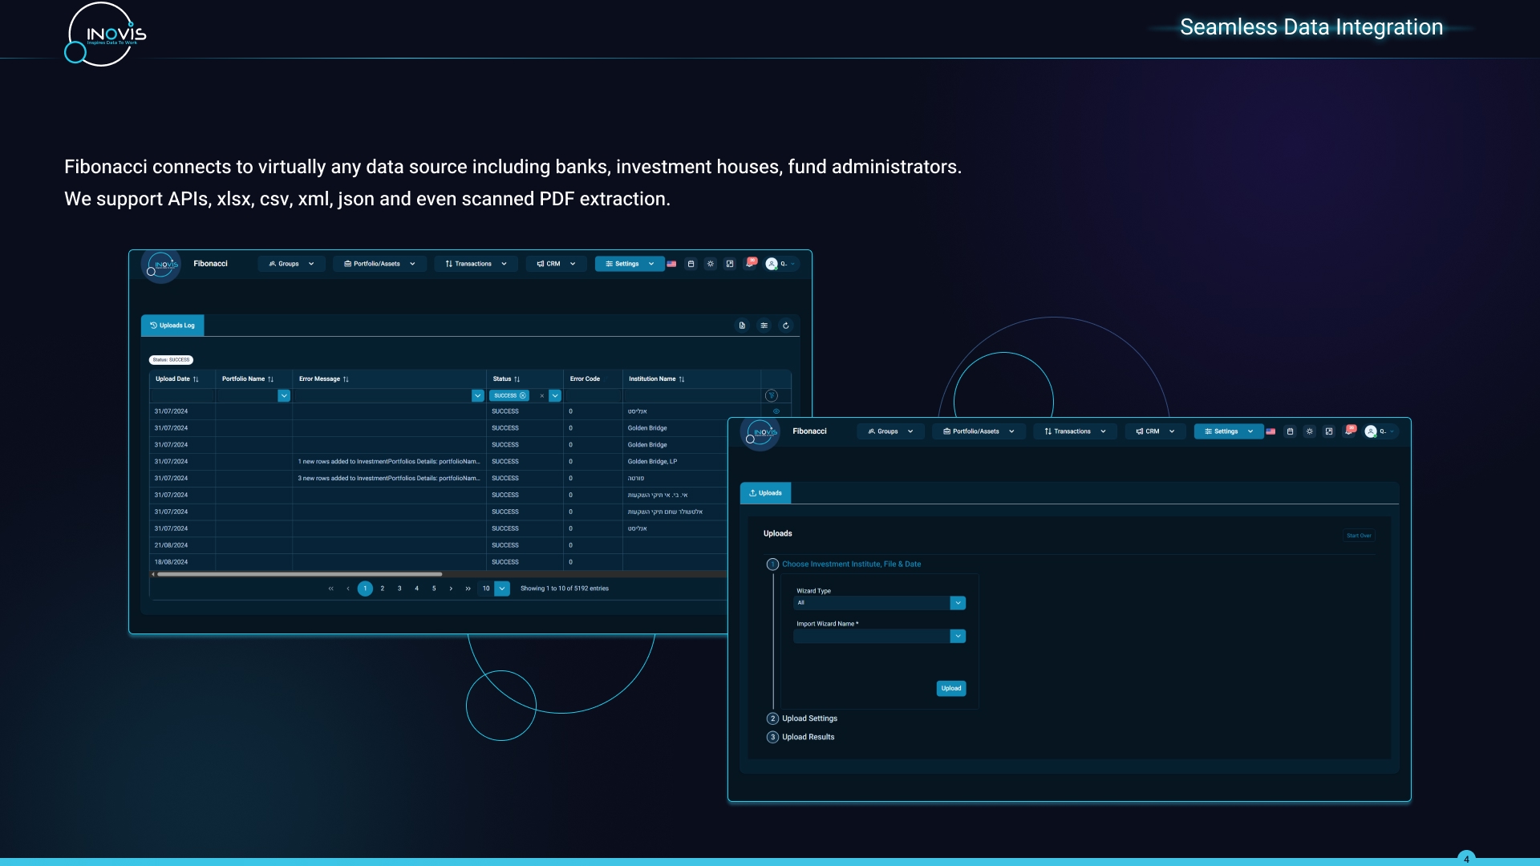Click the '21/08/2024' upload date cell
This screenshot has height=866, width=1540.
171,545
